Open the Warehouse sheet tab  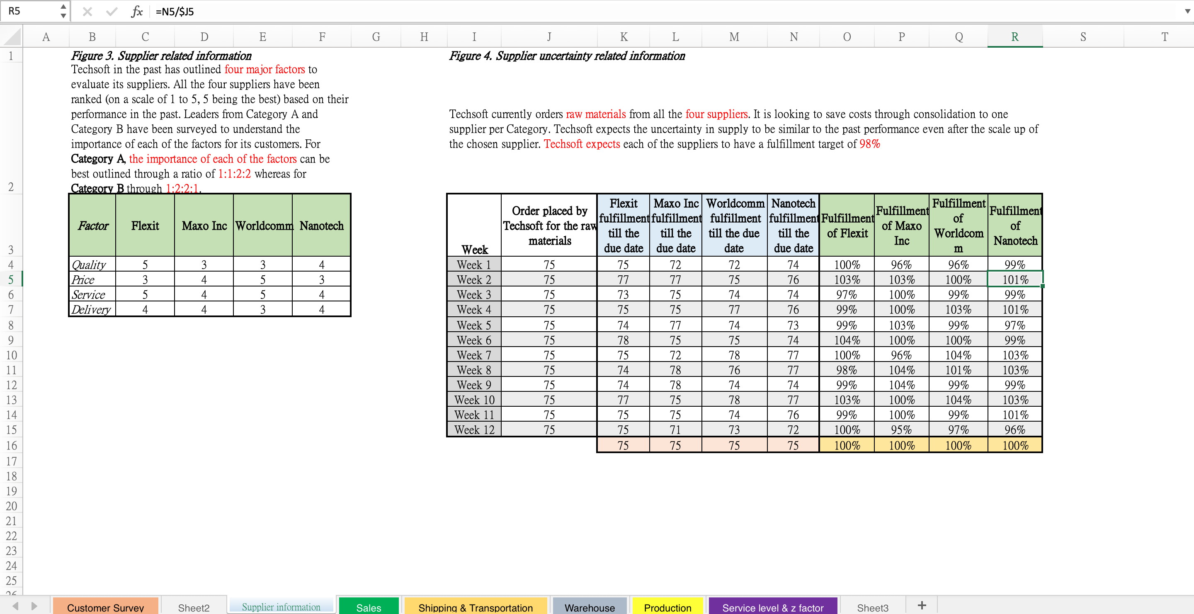(x=589, y=607)
